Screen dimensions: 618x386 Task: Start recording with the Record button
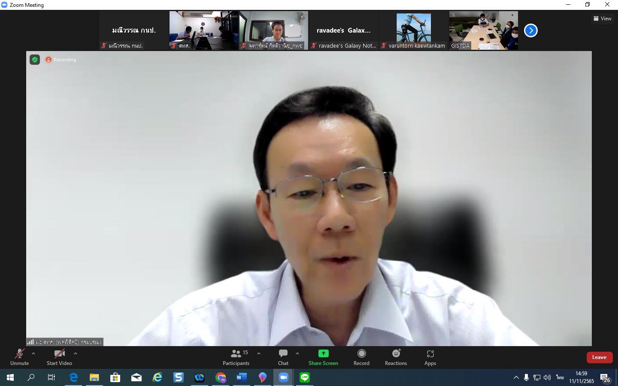[x=361, y=357]
